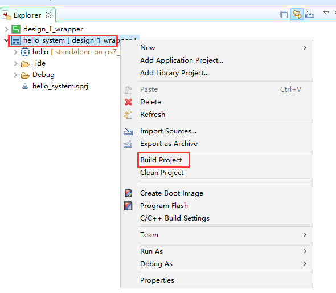Screen dimensions: 336x293
Task: Open the View Menu triangle in Explorer
Action: [326, 13]
